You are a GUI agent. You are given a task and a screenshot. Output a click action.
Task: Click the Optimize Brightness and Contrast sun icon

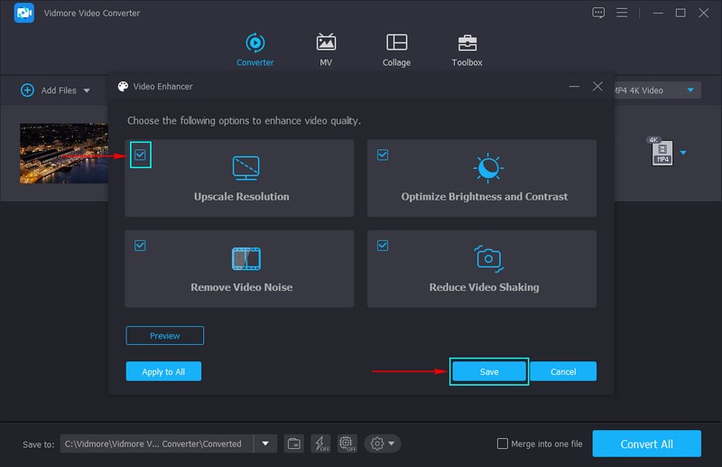click(487, 168)
